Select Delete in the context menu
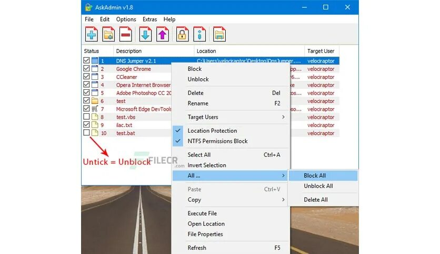The width and height of the screenshot is (440, 254). (x=230, y=93)
